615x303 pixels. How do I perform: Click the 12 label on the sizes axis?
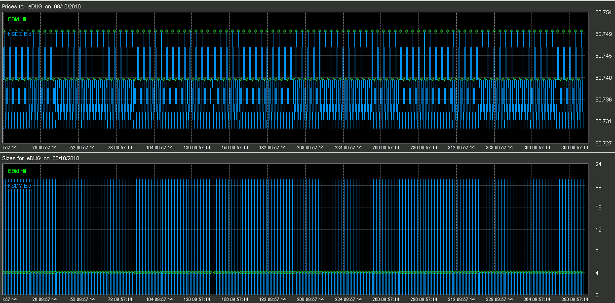[598, 230]
